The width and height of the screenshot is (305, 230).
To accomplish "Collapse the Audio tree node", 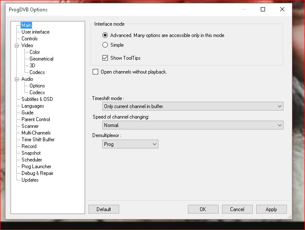I will click(17, 79).
